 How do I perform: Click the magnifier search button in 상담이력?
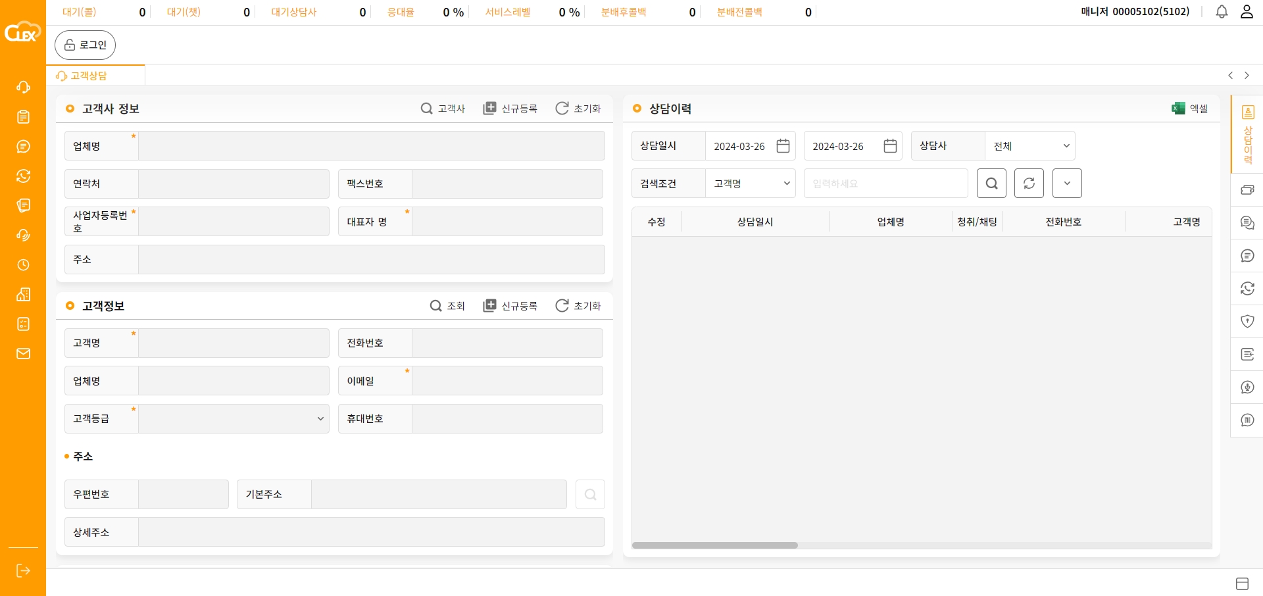pos(991,184)
